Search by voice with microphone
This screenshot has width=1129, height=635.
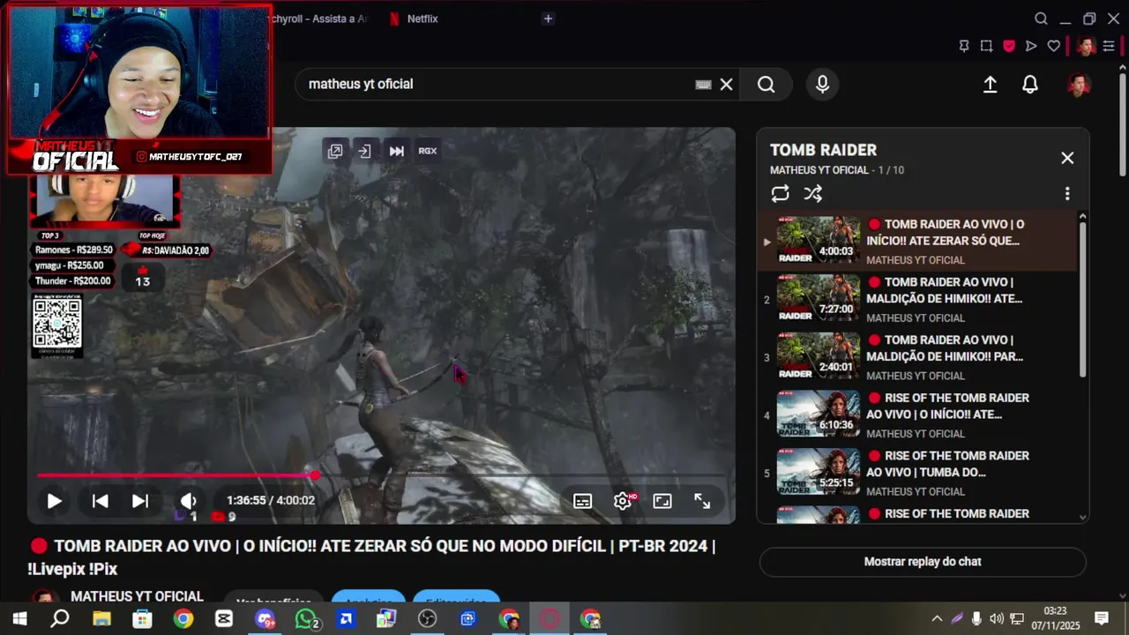click(822, 85)
